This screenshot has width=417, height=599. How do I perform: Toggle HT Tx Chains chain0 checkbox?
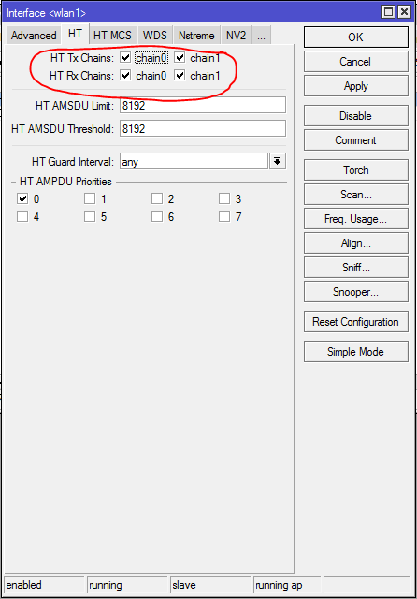pos(125,58)
